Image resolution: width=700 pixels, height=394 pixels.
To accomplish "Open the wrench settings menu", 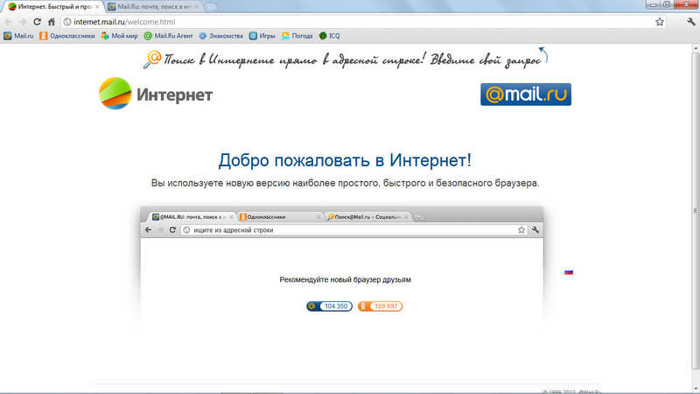I will [x=691, y=22].
